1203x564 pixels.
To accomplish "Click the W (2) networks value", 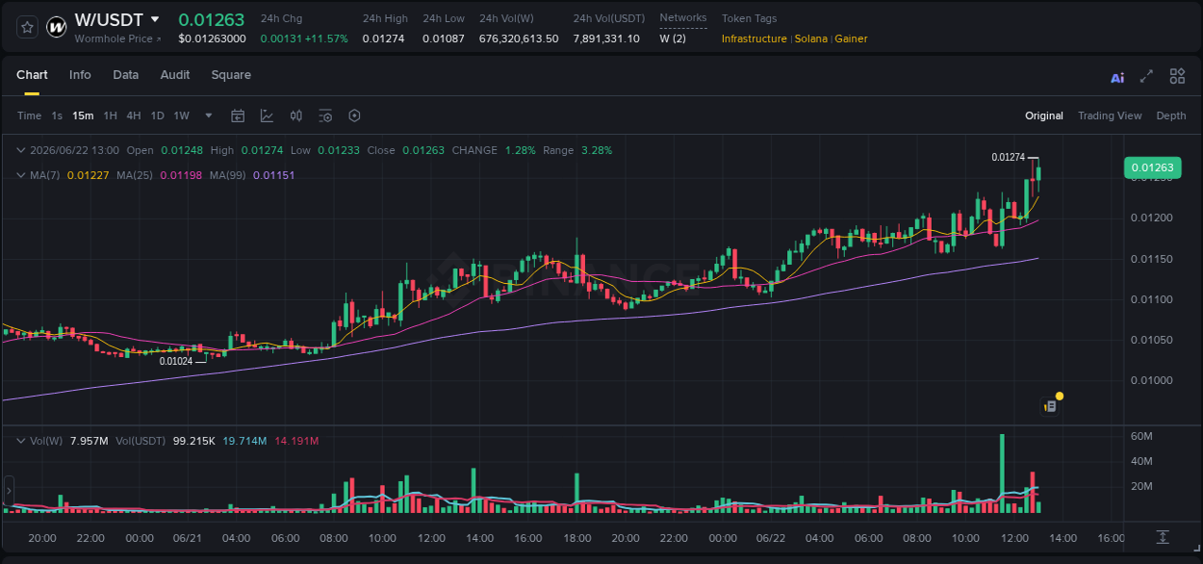I will click(673, 38).
